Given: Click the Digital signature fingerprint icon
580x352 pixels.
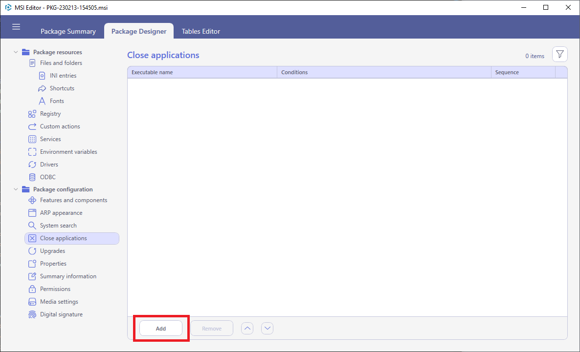Looking at the screenshot, I should [x=32, y=314].
